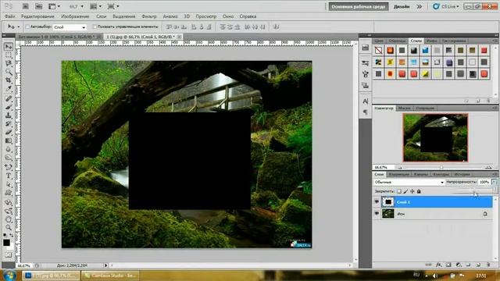Select the Rectangular Marquee tool
The width and height of the screenshot is (500, 281).
click(x=9, y=55)
